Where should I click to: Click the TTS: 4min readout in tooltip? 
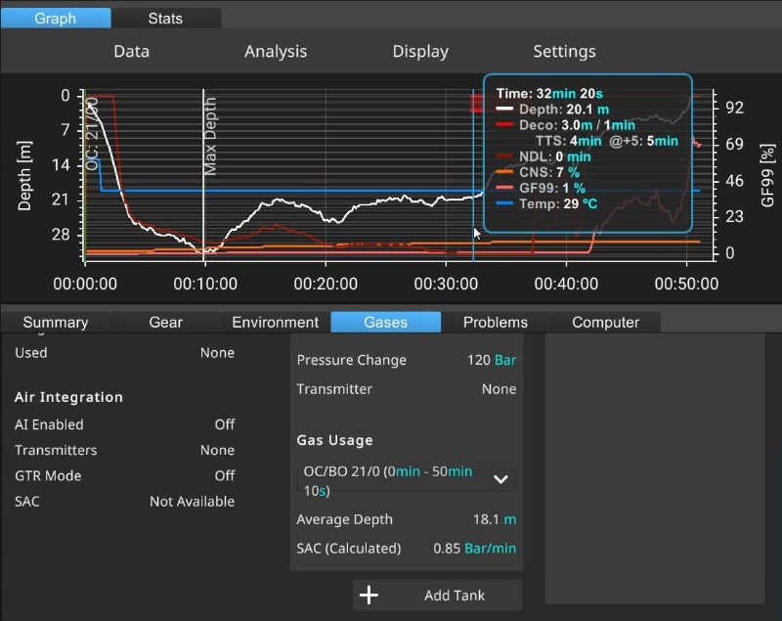[569, 141]
